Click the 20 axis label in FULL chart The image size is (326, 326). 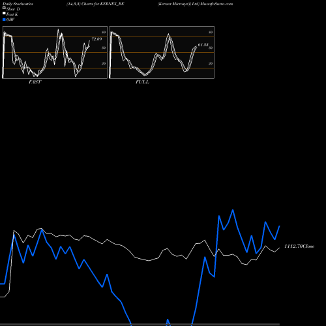(211, 63)
